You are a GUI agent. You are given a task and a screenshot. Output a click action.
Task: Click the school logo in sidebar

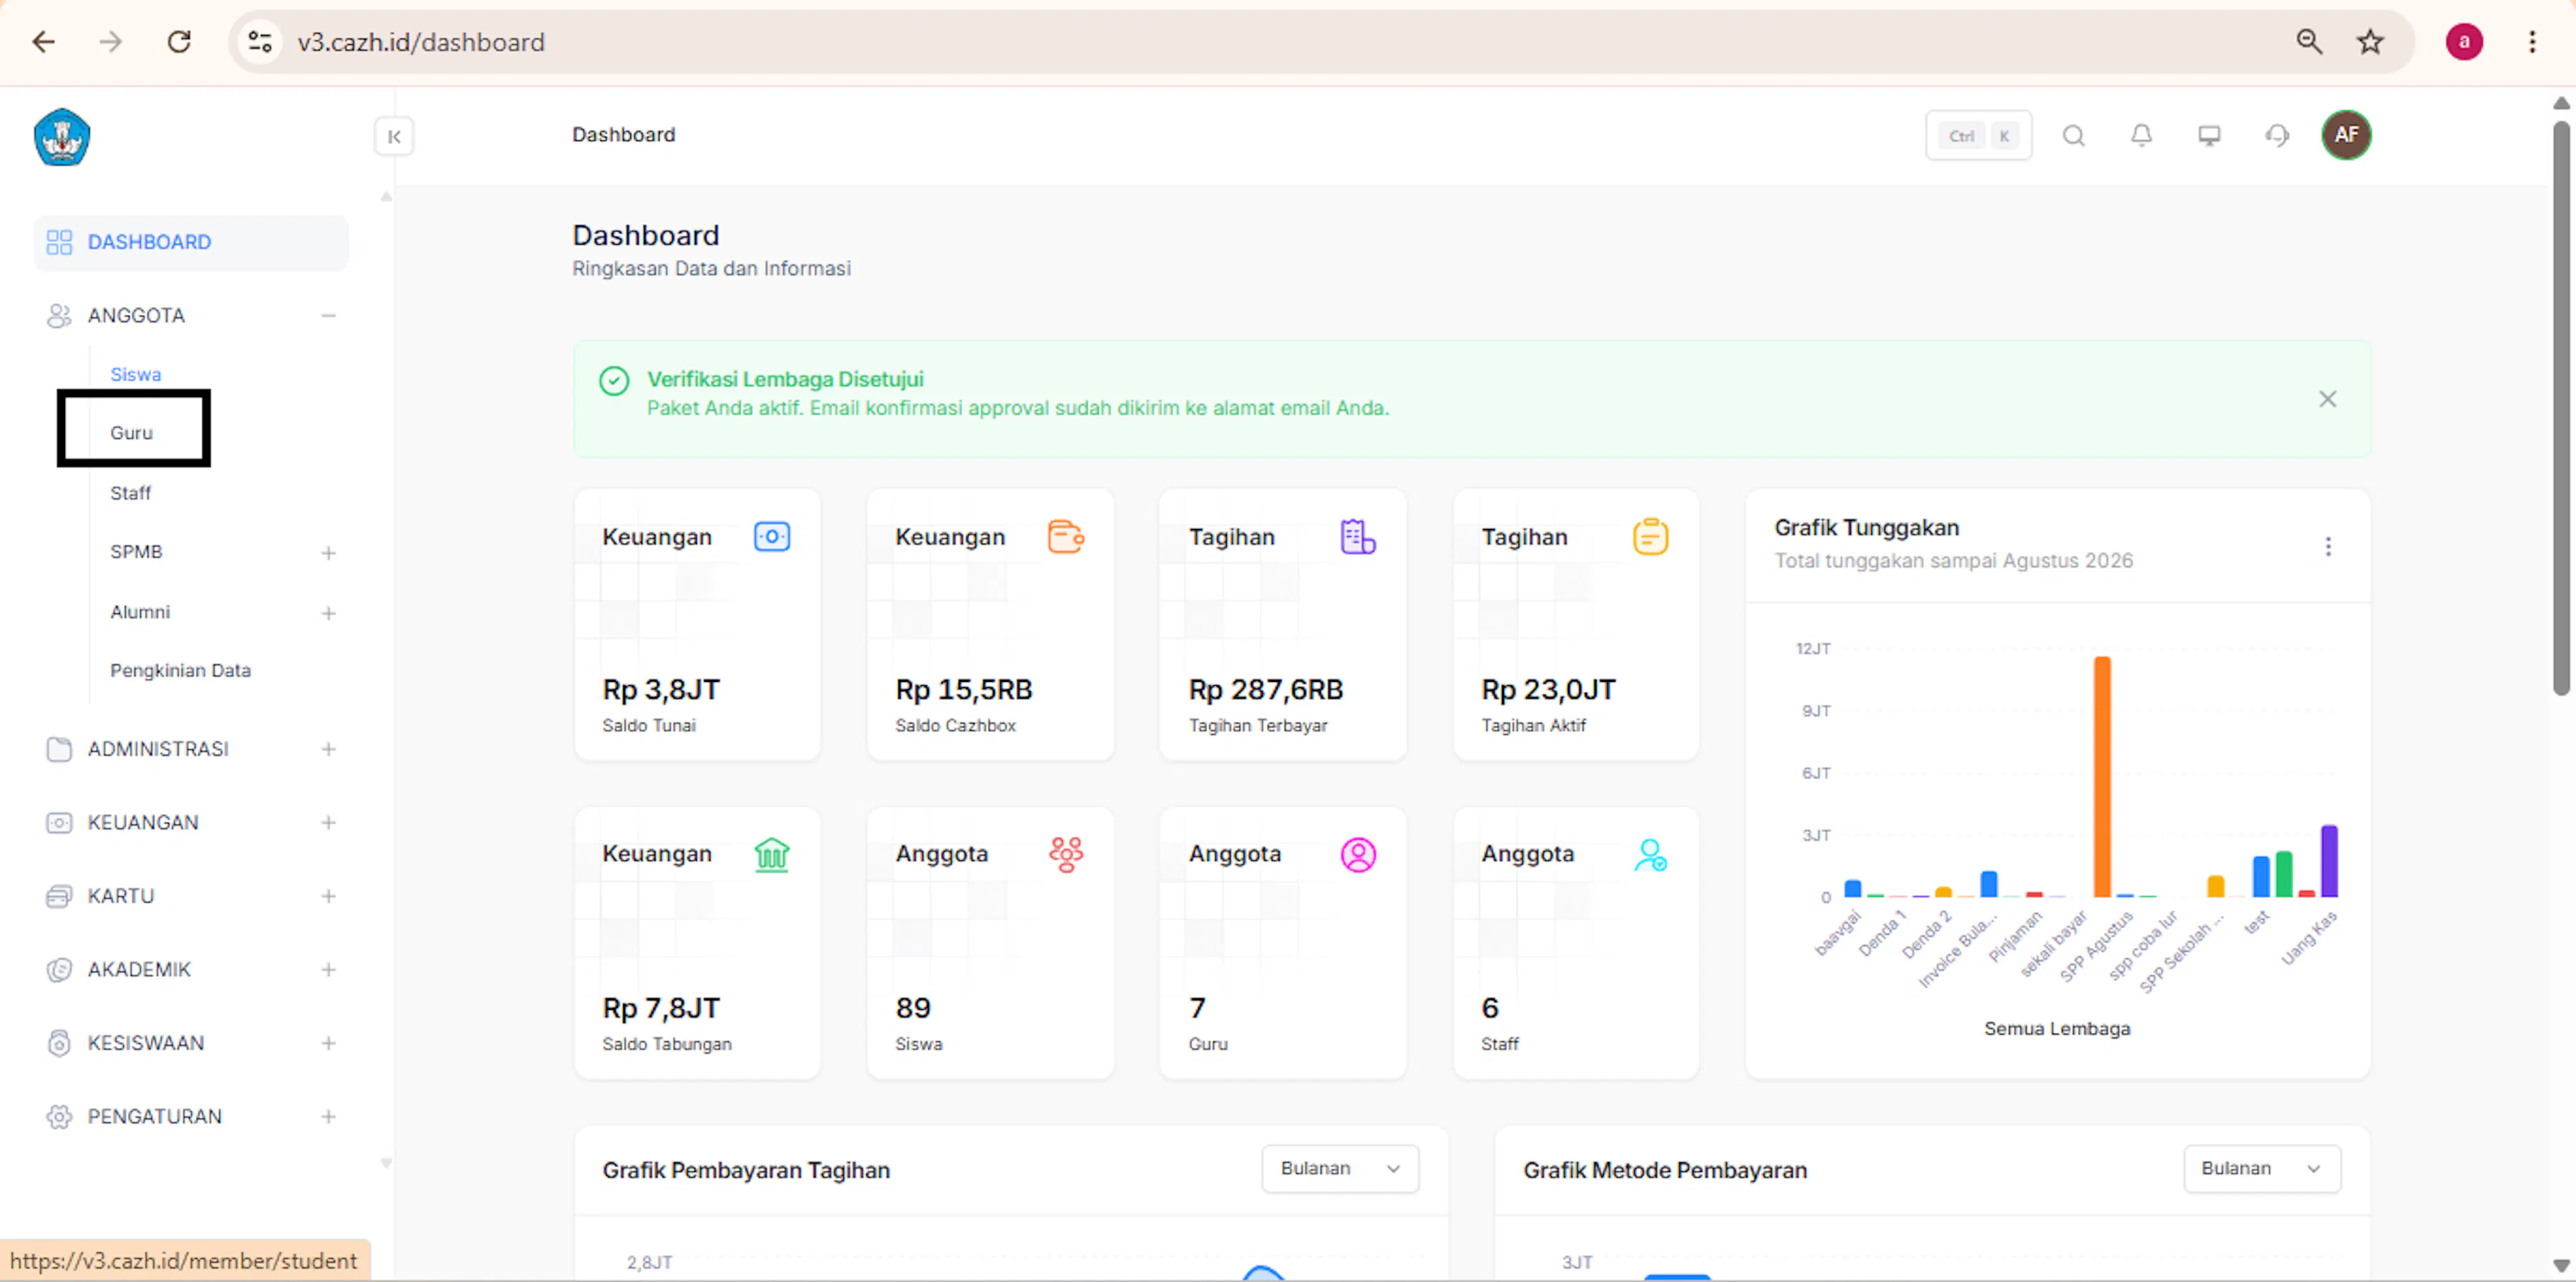(x=62, y=137)
